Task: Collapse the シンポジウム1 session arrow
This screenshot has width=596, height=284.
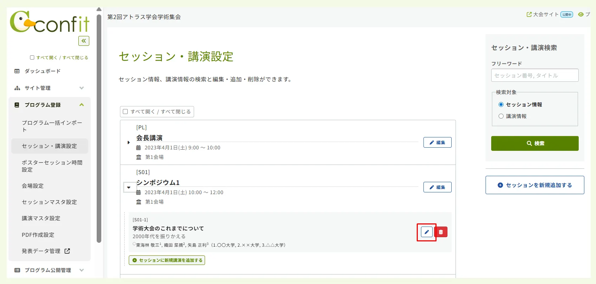Action: [x=129, y=187]
